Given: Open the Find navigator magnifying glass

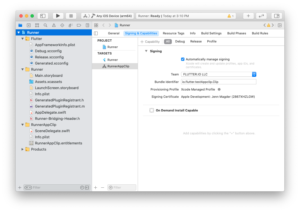Looking at the screenshot, I should [45, 25].
